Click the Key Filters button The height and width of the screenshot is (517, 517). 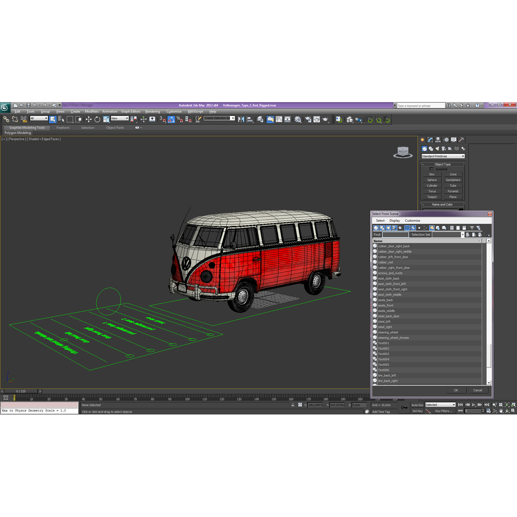(443, 411)
